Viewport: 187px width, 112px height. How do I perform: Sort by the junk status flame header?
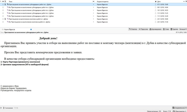tap(156, 1)
